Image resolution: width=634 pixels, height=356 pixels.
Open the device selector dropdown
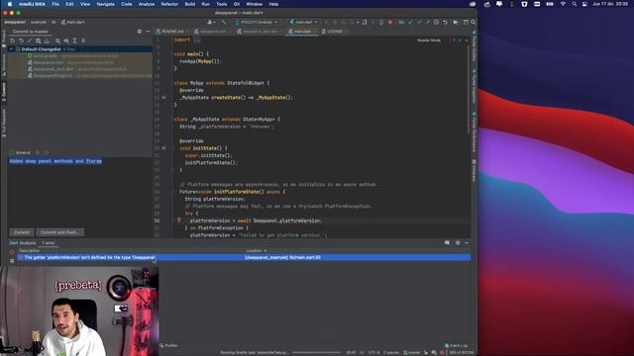(257, 22)
